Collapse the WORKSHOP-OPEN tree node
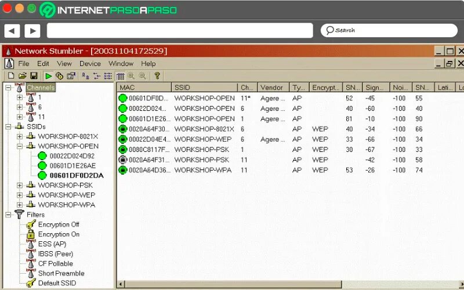464x290 pixels. (20, 146)
